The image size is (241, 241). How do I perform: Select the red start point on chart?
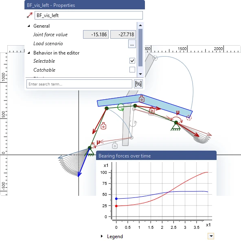(x=116, y=206)
